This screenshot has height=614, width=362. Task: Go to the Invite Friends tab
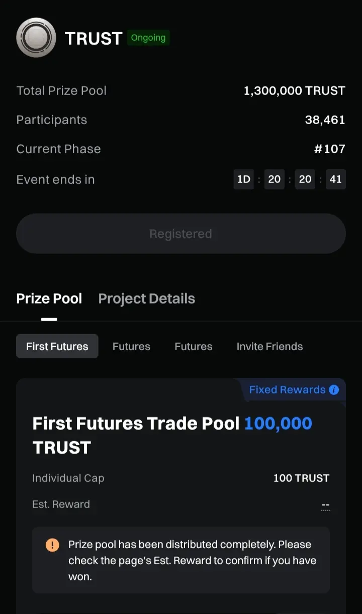(269, 346)
